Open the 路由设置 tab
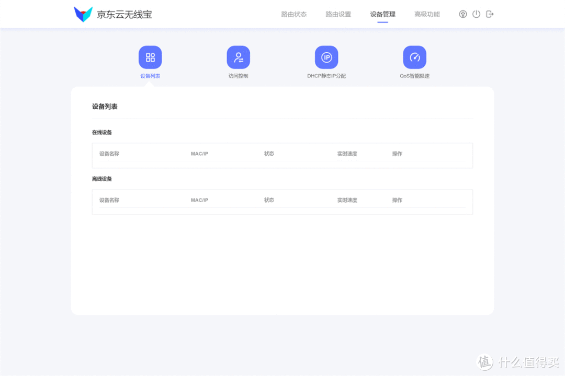Viewport: 565px width, 376px height. [338, 14]
